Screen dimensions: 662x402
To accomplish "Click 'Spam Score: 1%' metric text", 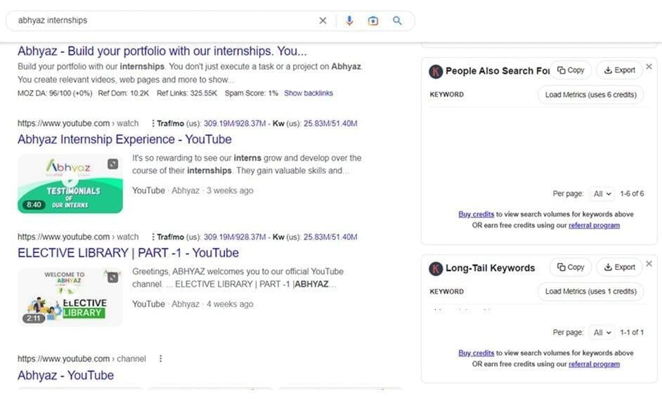I will pos(251,93).
